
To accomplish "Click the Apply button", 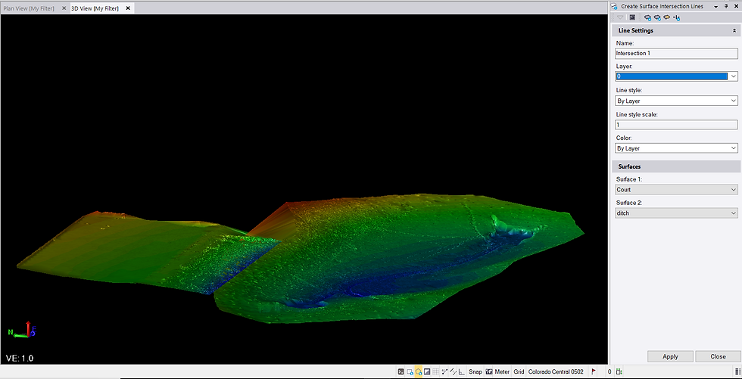I will pyautogui.click(x=670, y=357).
